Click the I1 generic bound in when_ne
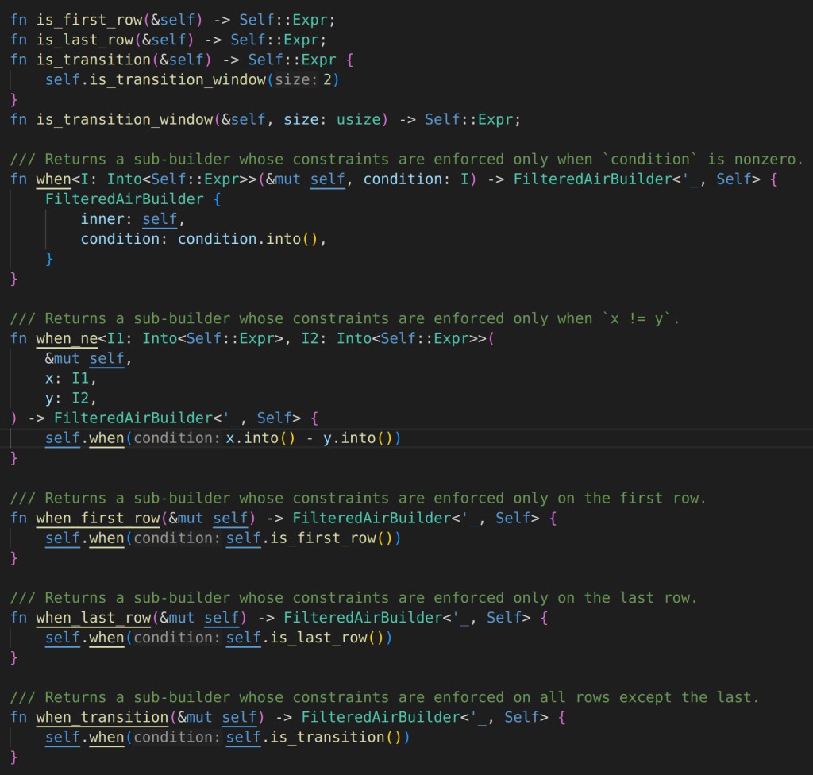 pos(116,339)
